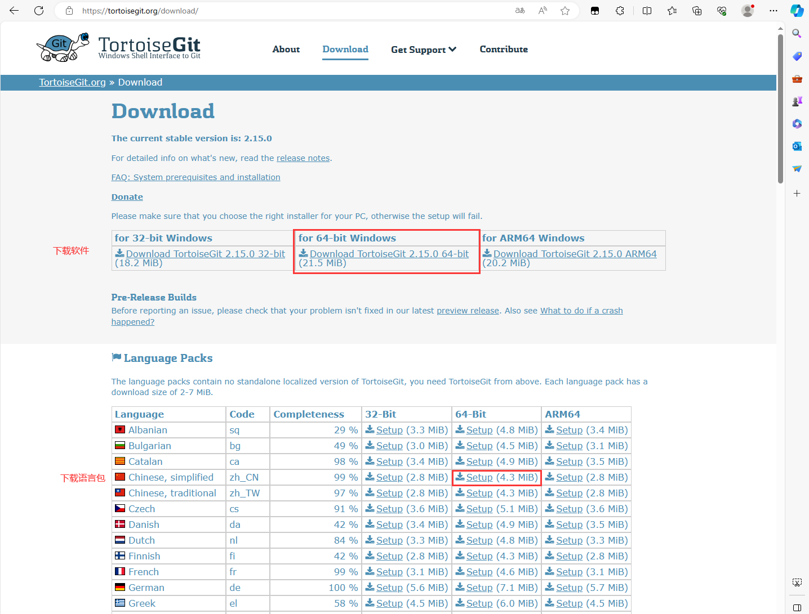Screen dimensions: 809x614
Task: Open sidebar games chess icon
Action: click(x=797, y=101)
